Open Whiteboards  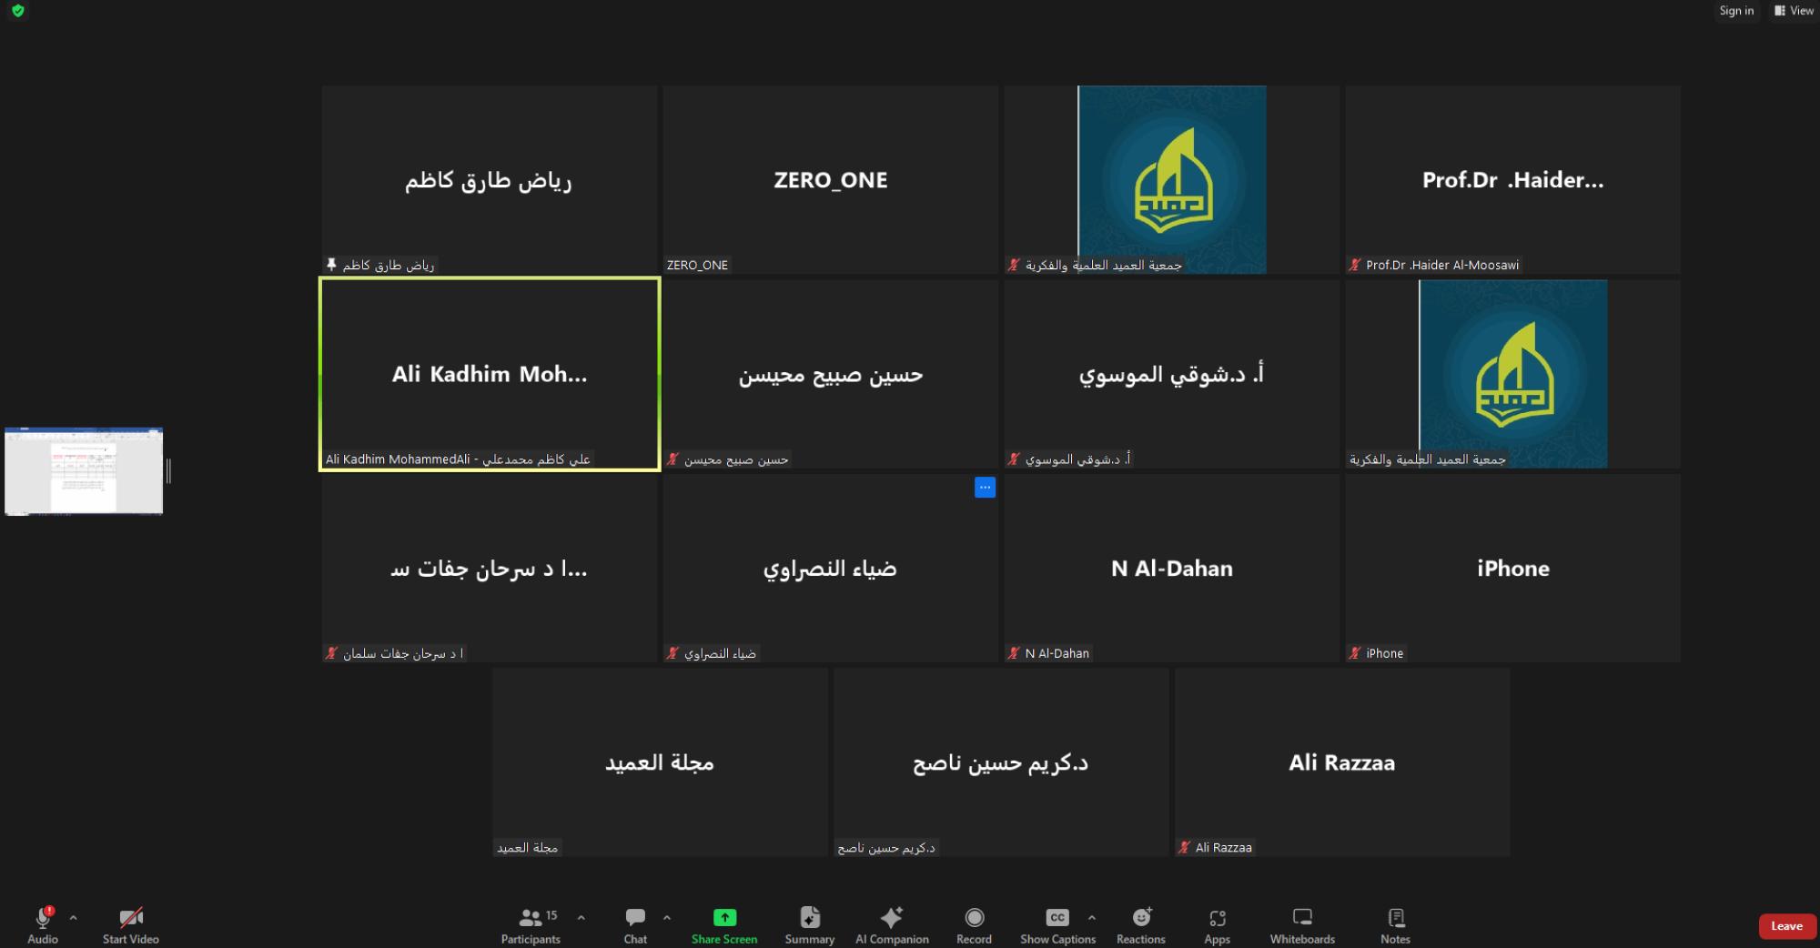tap(1302, 924)
